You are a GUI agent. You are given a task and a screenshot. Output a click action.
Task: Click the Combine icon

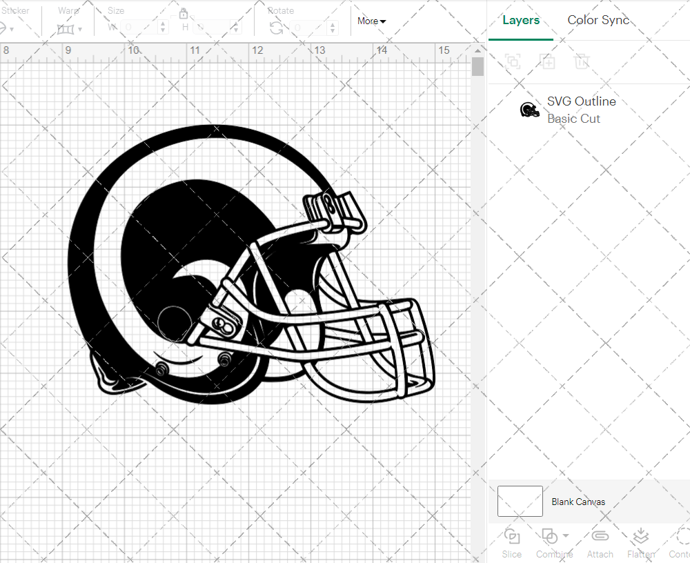pyautogui.click(x=550, y=535)
